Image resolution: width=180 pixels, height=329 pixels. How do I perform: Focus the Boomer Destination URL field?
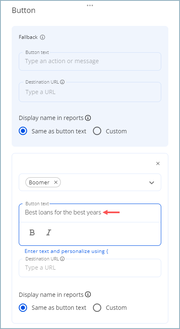[x=90, y=268]
